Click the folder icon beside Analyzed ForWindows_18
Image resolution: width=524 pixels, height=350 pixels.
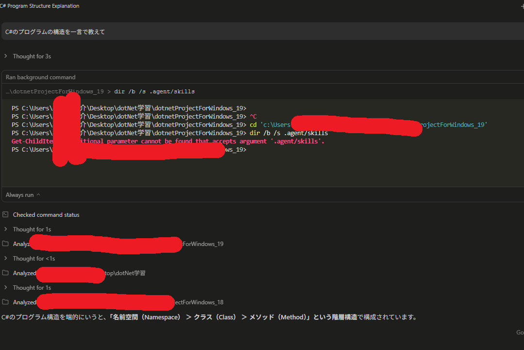[6, 302]
